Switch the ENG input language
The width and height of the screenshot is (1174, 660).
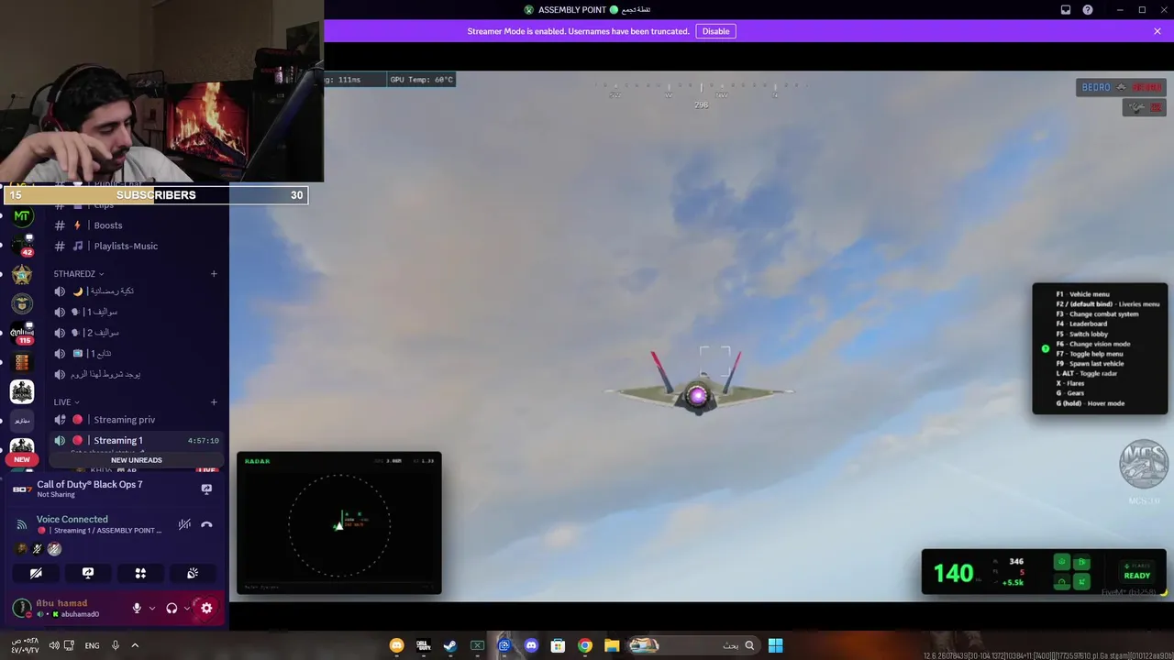coord(92,645)
